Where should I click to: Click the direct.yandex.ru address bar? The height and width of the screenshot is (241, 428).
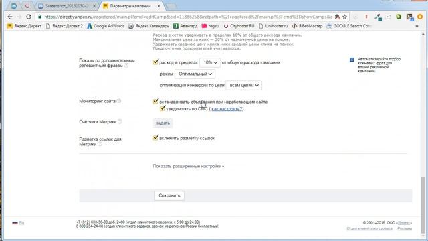[189, 17]
